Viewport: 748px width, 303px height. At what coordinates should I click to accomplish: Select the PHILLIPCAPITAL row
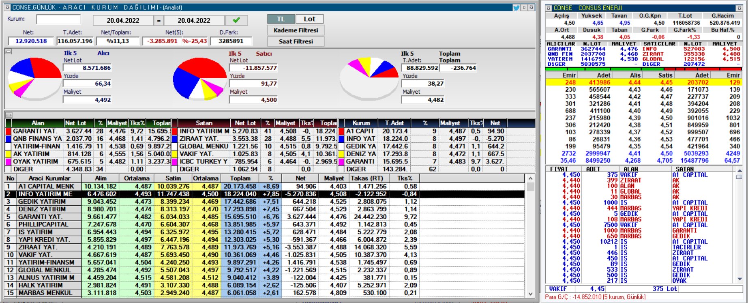coord(265,224)
